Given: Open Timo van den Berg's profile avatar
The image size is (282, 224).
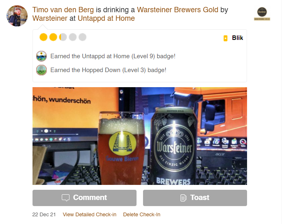Looking at the screenshot, I should tap(17, 16).
